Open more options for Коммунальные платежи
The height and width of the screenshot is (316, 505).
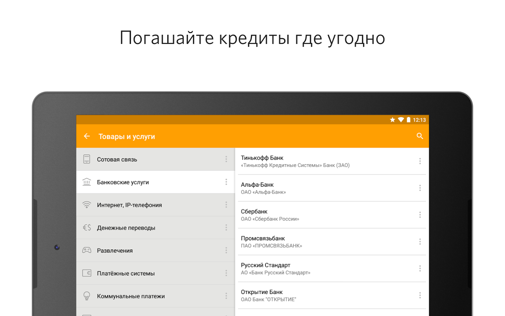tap(226, 296)
